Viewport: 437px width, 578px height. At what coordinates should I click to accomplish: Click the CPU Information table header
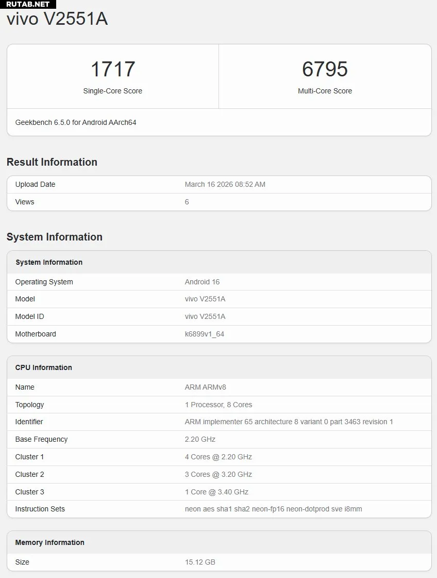pos(44,367)
